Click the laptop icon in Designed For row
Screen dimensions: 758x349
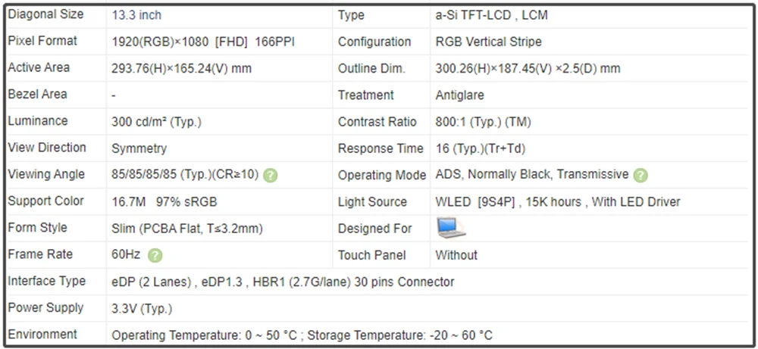click(x=451, y=227)
